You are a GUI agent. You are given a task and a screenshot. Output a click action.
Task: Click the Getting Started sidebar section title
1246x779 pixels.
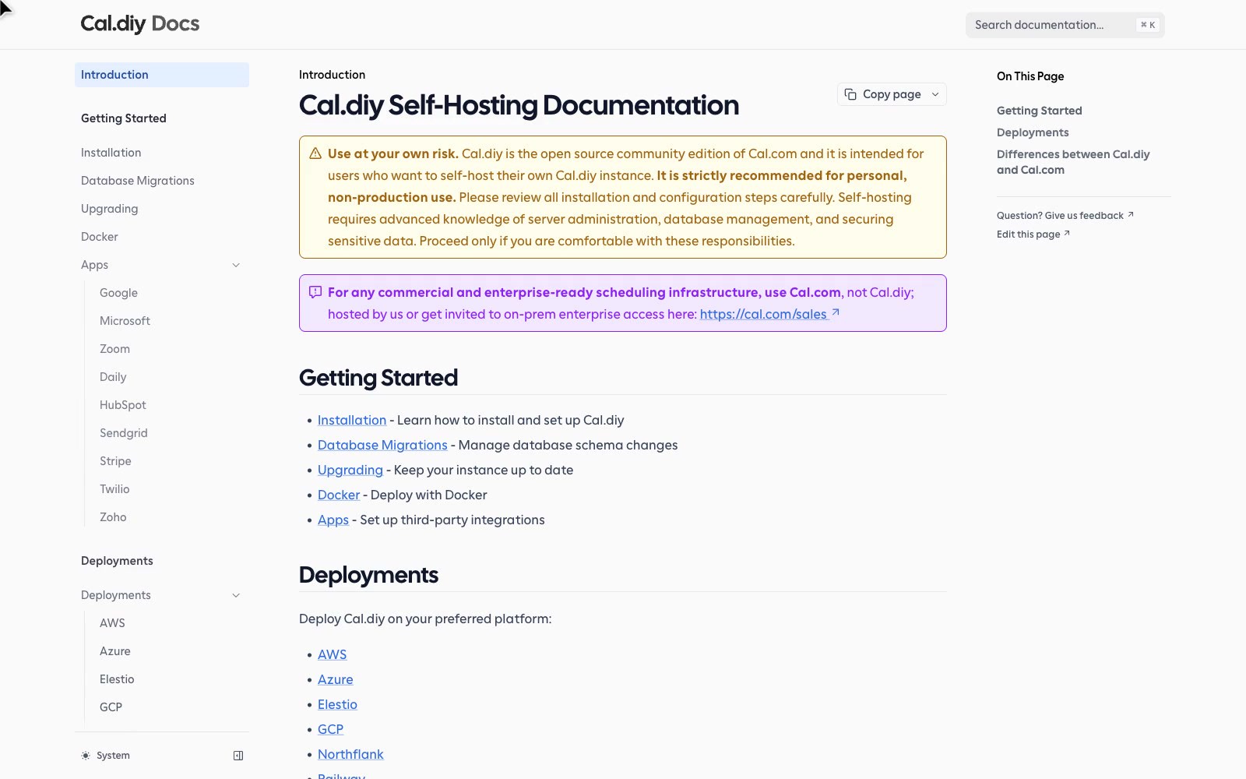(x=124, y=118)
